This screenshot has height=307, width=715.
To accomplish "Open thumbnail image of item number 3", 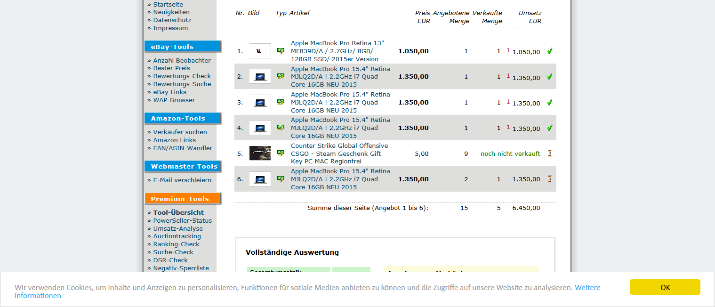I will point(260,102).
